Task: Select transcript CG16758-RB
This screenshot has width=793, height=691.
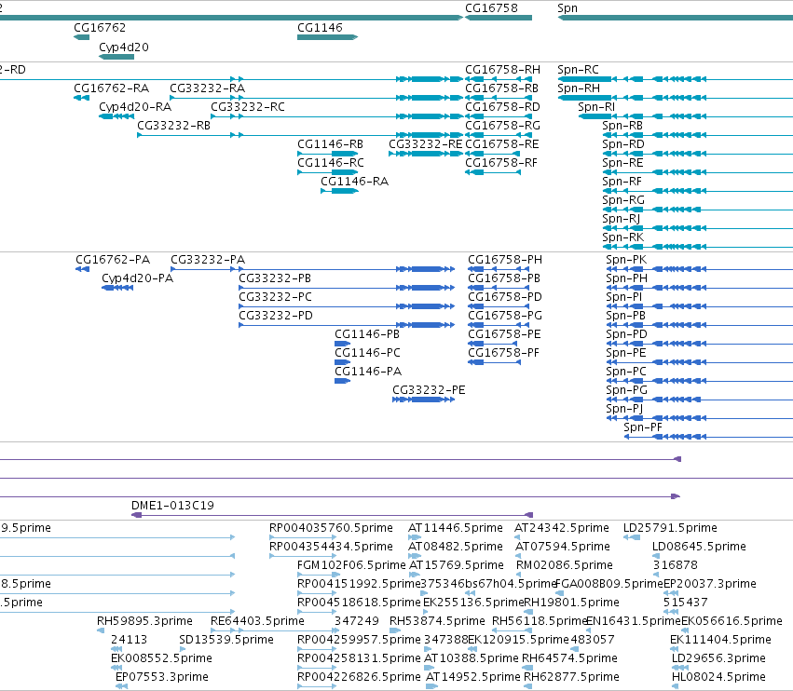Action: click(x=501, y=88)
